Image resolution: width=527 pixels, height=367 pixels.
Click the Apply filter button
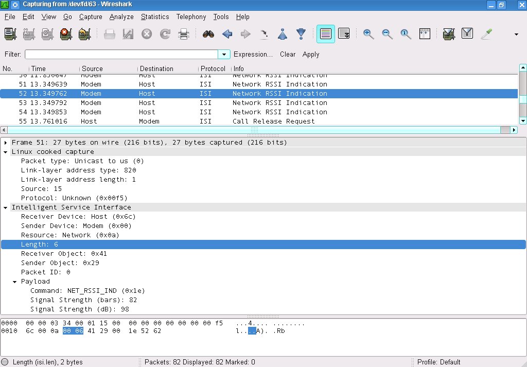coord(311,55)
